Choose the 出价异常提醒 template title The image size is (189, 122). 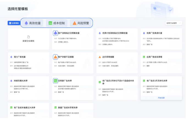pyautogui.click(x=108, y=57)
